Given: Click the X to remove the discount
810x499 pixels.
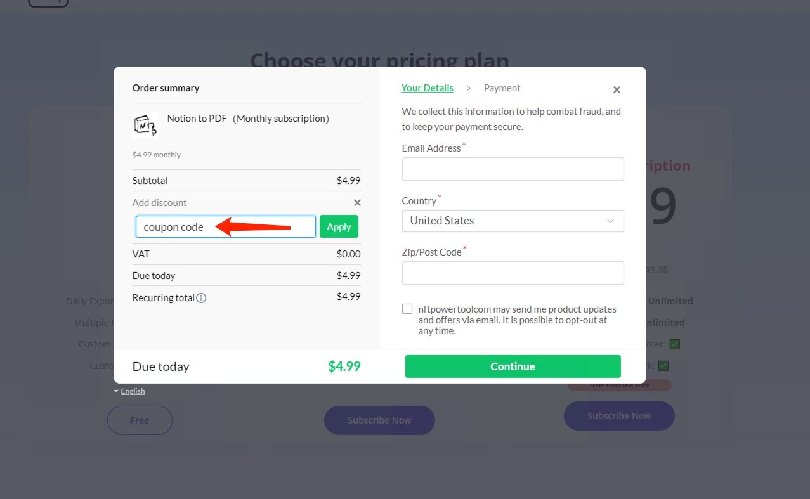Looking at the screenshot, I should pos(357,203).
